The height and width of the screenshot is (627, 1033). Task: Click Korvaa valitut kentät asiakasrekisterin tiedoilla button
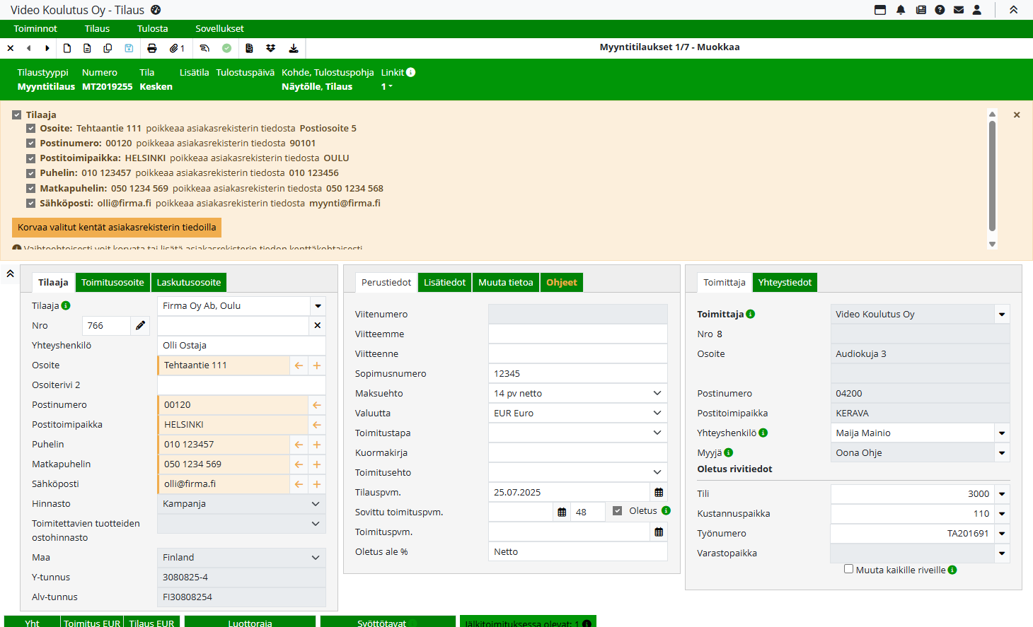(117, 228)
